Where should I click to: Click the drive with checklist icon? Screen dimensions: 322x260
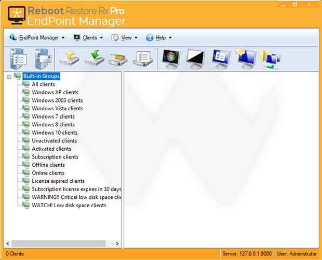143,59
